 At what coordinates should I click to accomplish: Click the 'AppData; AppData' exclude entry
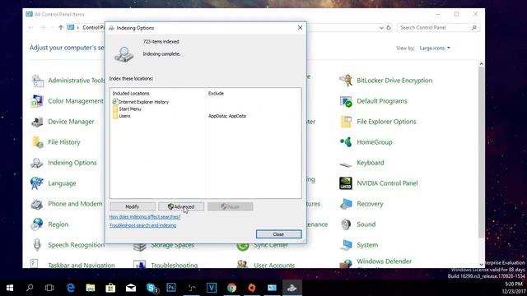pyautogui.click(x=227, y=116)
